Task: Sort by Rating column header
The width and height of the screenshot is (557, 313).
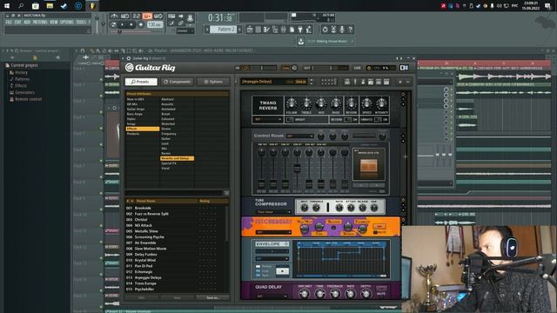Action: [205, 201]
